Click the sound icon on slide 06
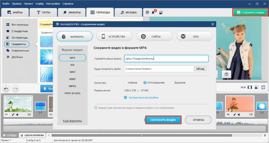 [239, 114]
